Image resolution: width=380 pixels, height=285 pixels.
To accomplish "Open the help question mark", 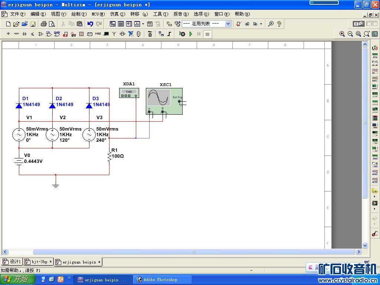I will pos(279,24).
